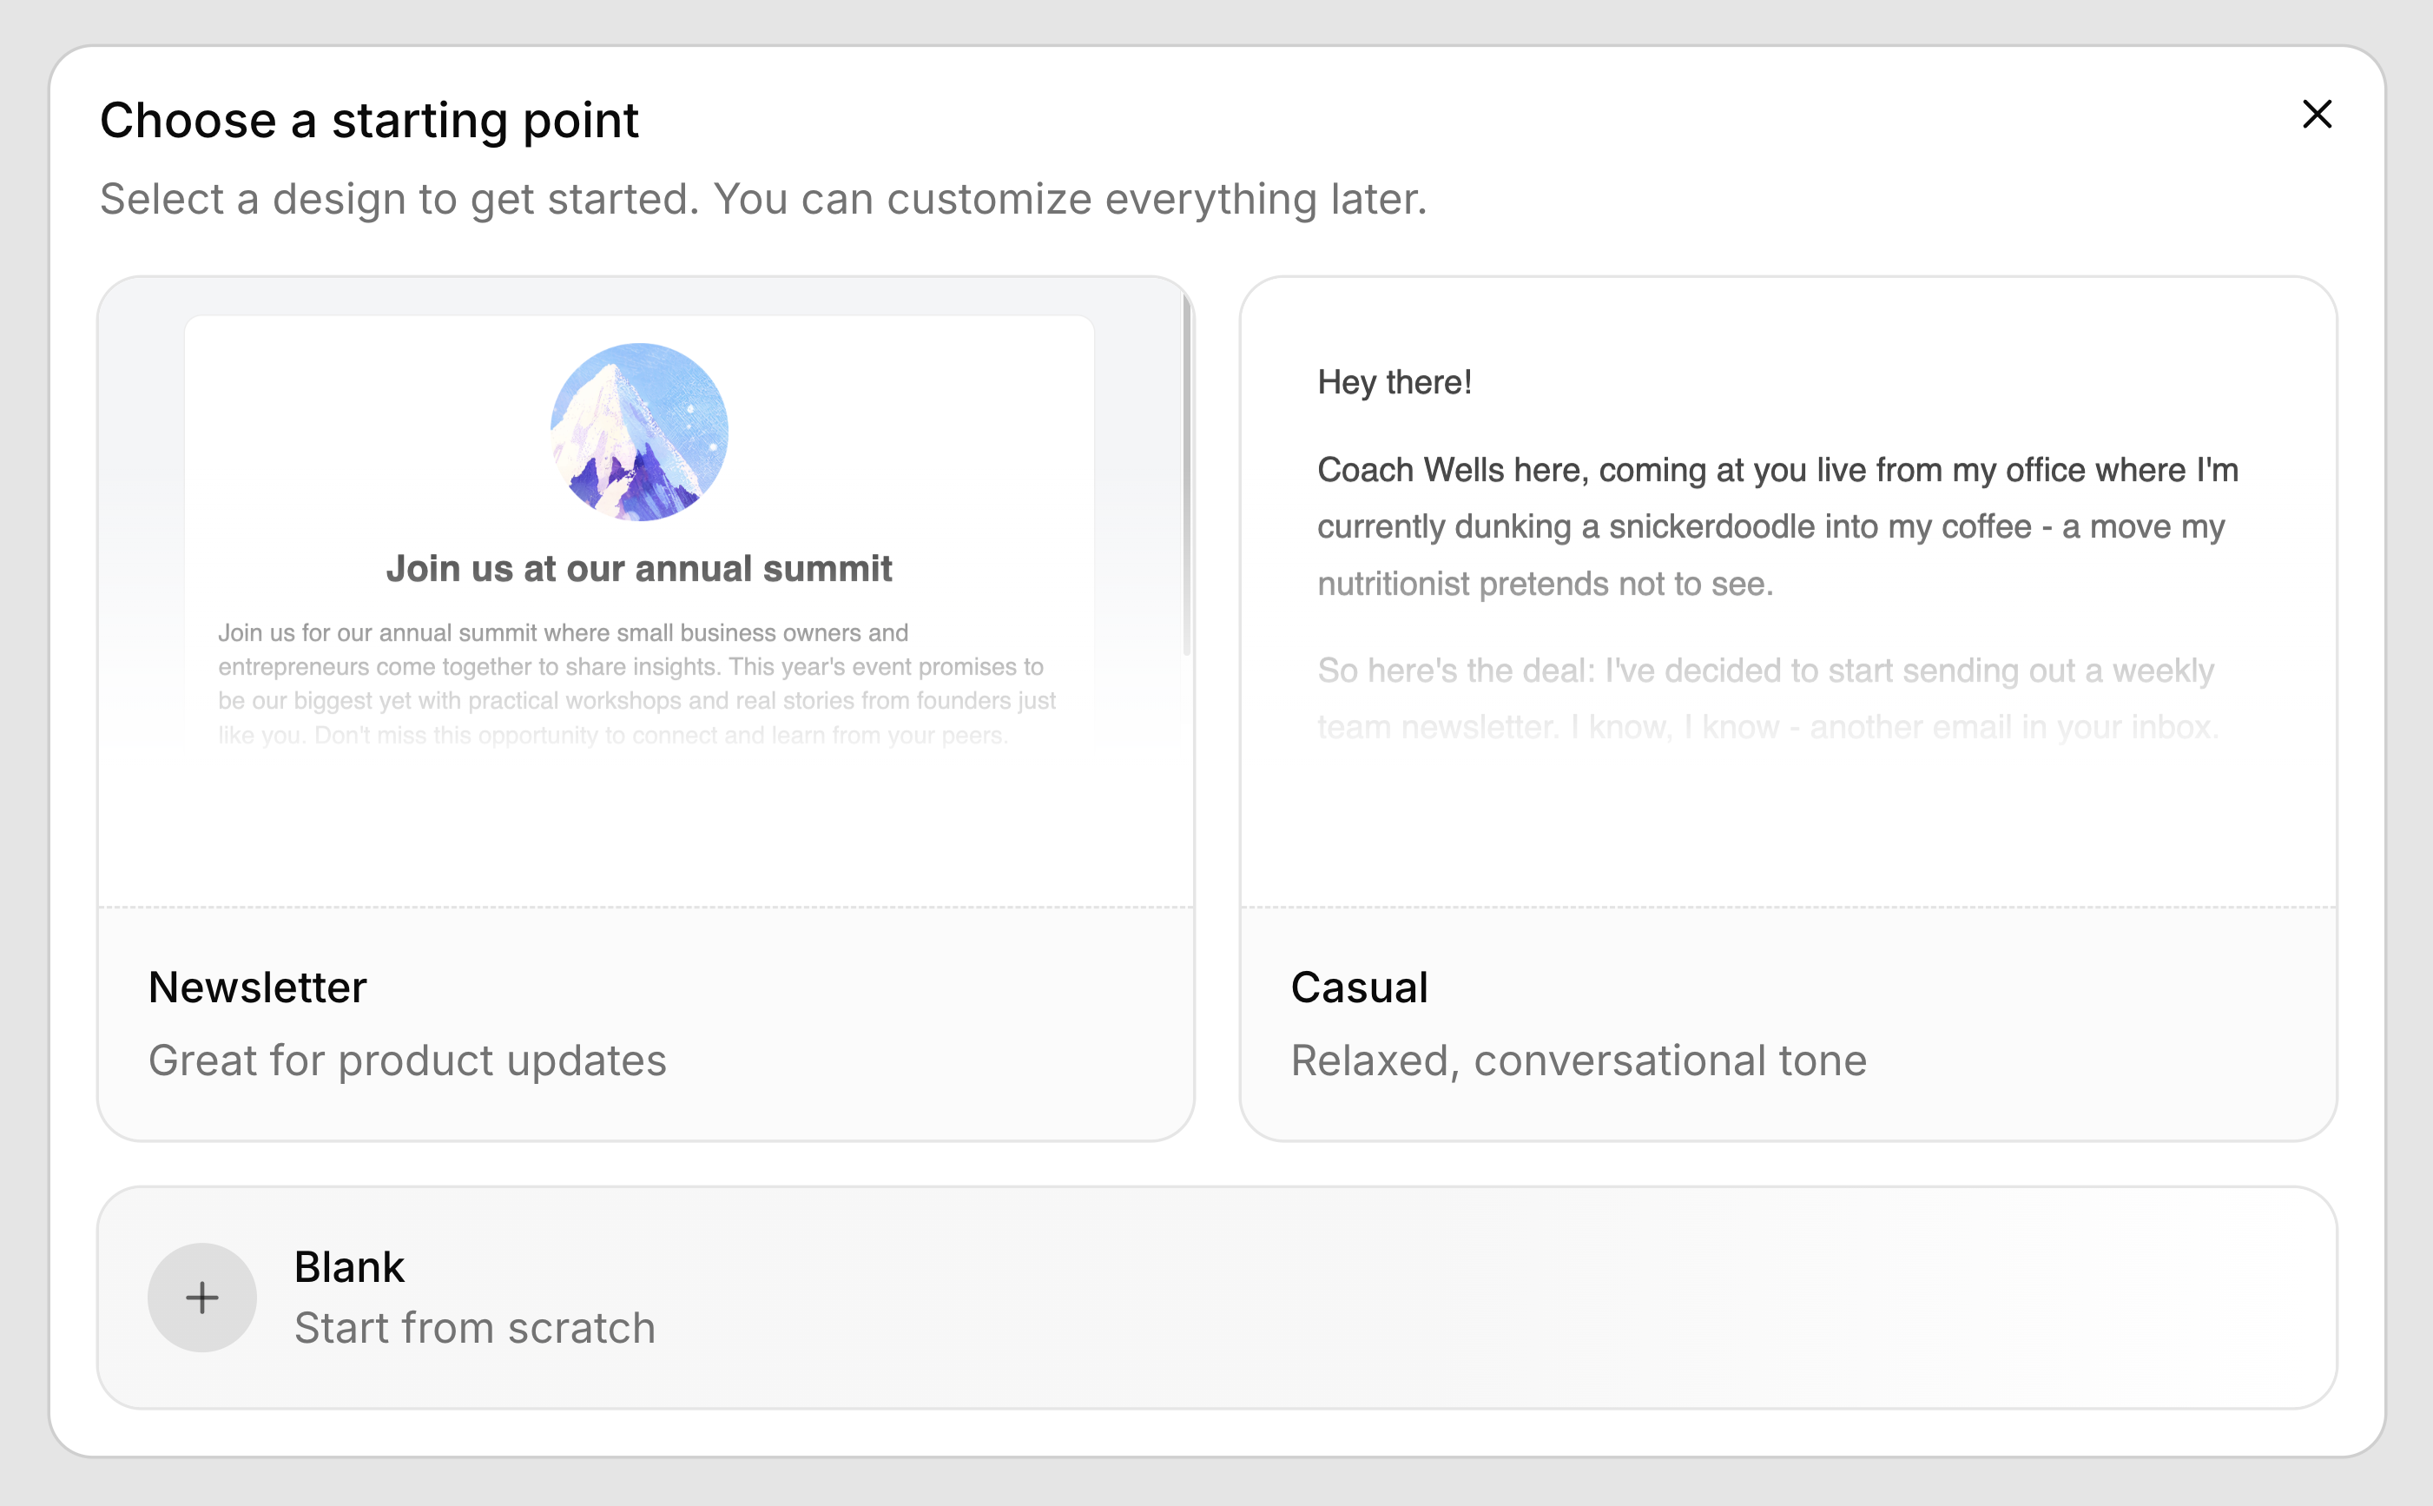Click the plus icon beside Blank

(x=202, y=1297)
